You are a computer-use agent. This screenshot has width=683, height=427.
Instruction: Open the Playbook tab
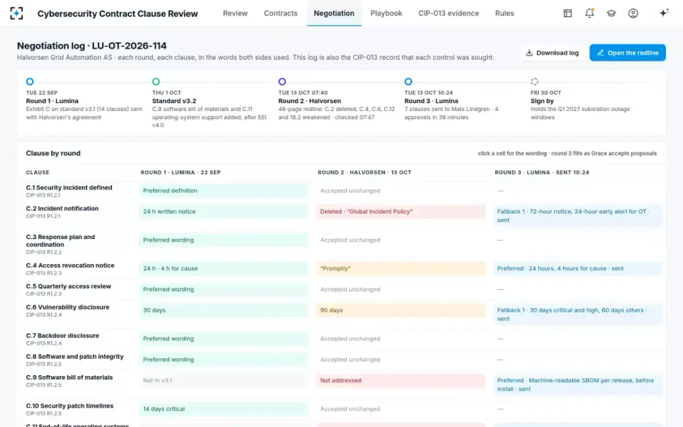pyautogui.click(x=386, y=13)
